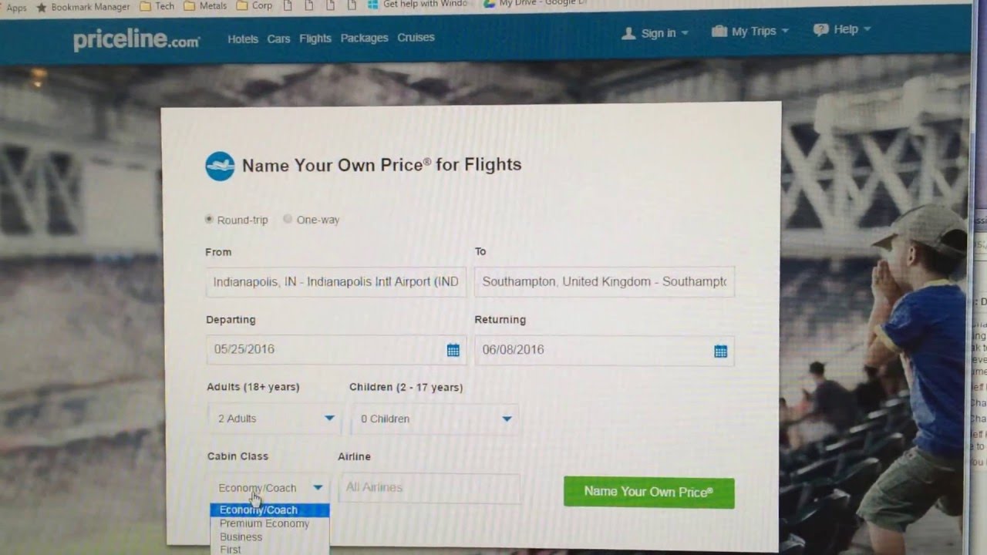Open the Flights menu item

(315, 39)
